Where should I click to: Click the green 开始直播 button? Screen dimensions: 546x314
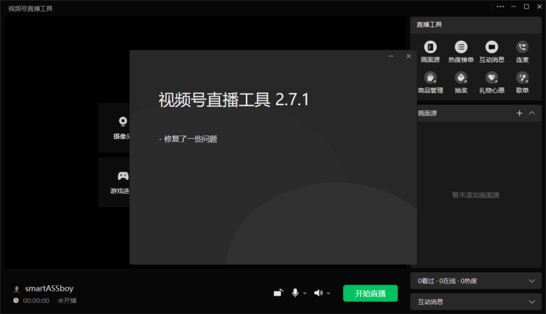point(370,293)
